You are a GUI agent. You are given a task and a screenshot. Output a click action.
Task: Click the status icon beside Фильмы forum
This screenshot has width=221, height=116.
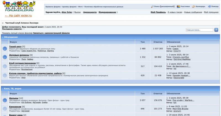[5, 100]
